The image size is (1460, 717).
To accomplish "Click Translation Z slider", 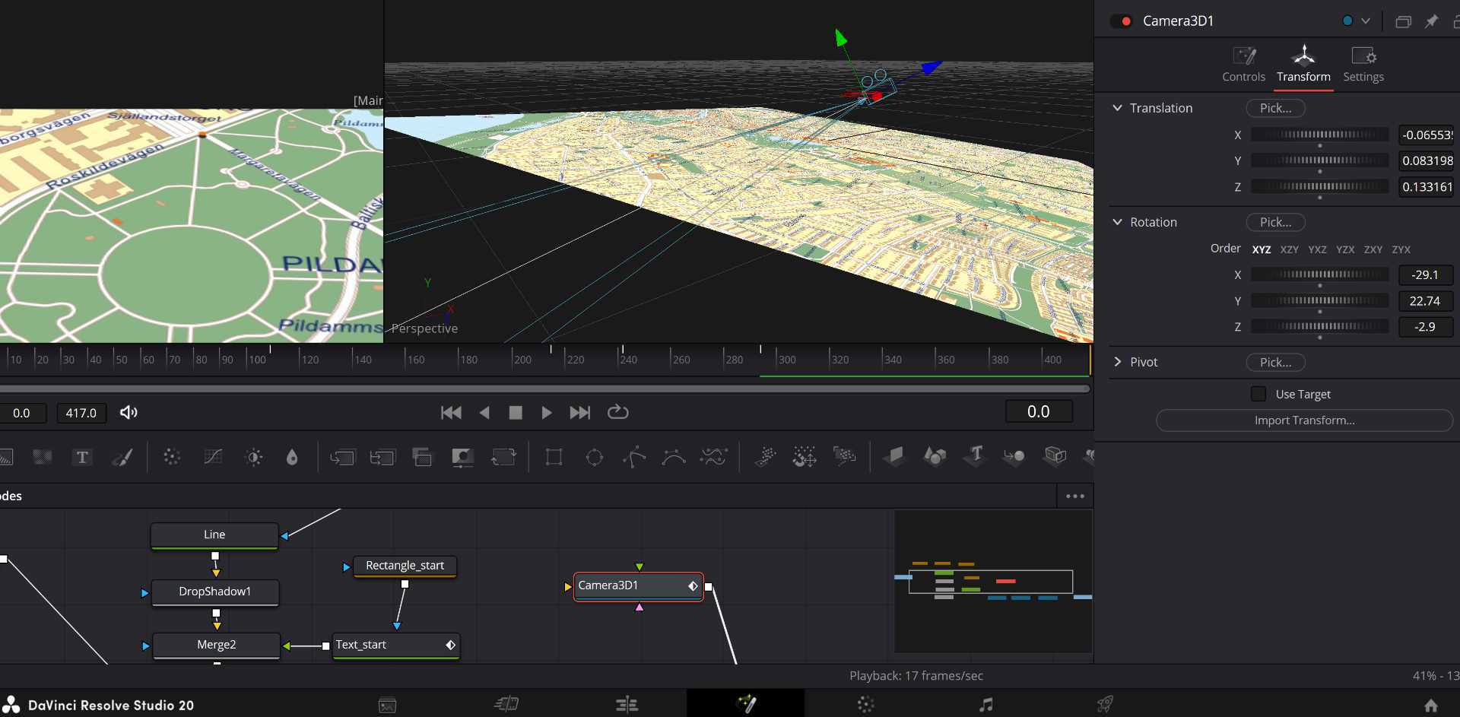I will (1320, 186).
